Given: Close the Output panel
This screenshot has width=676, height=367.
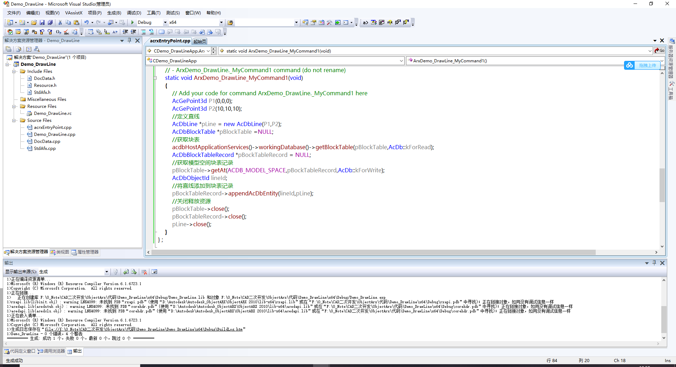Looking at the screenshot, I should click(662, 263).
